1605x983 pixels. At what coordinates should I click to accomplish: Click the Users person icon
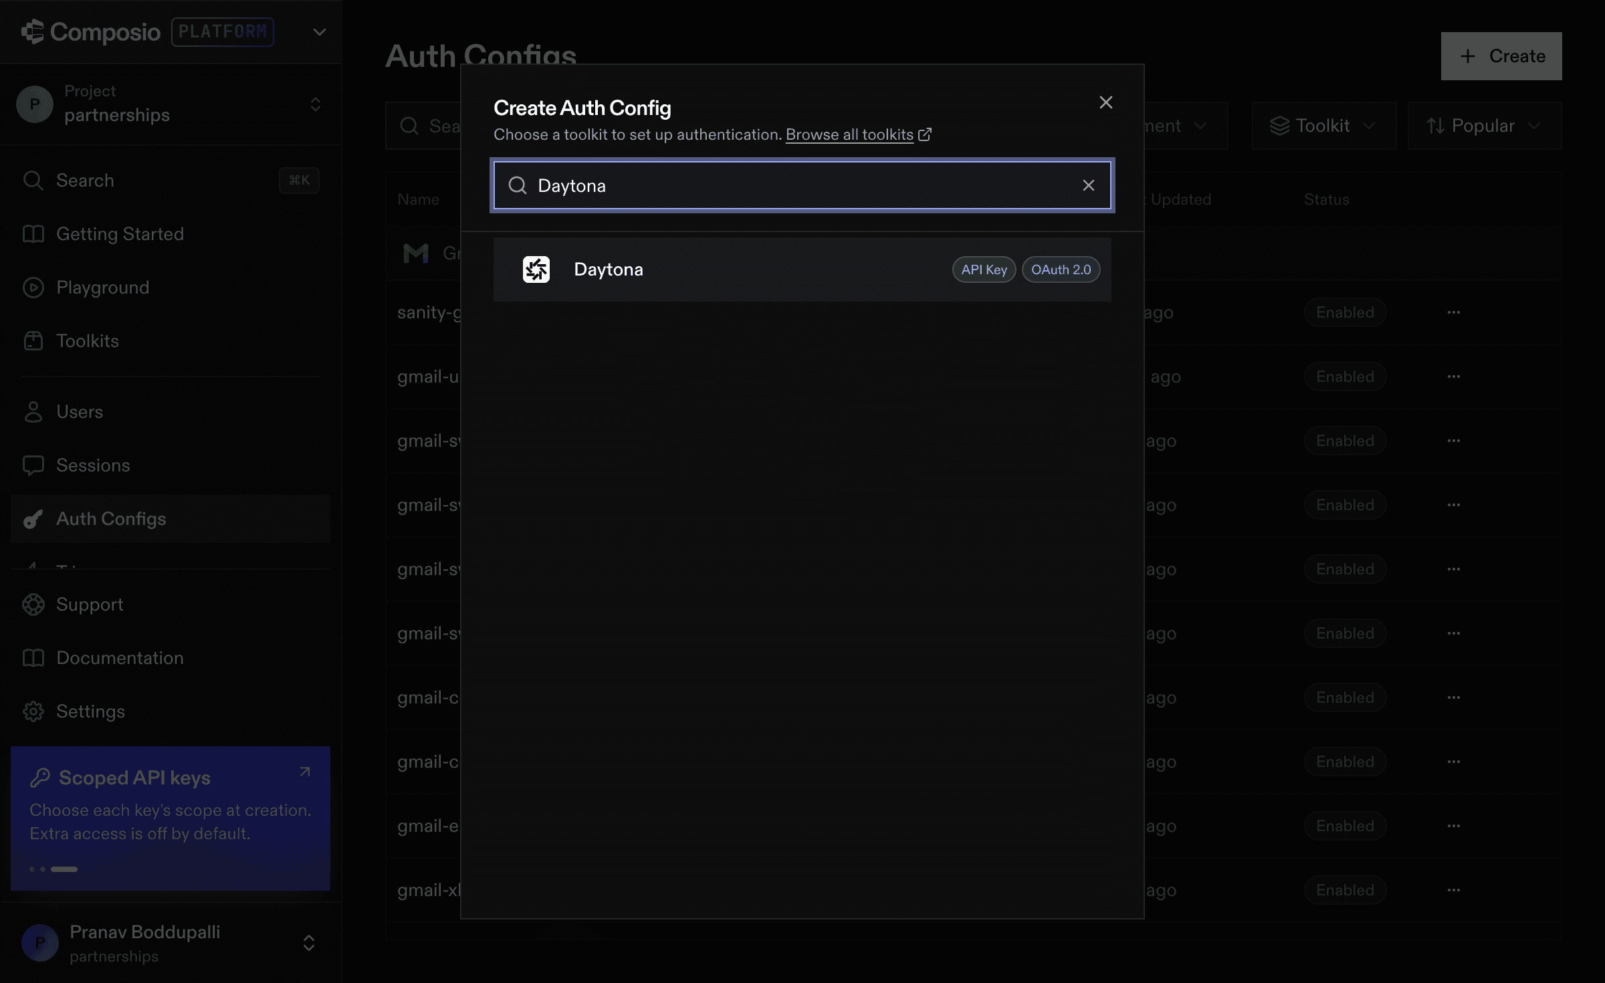33,412
